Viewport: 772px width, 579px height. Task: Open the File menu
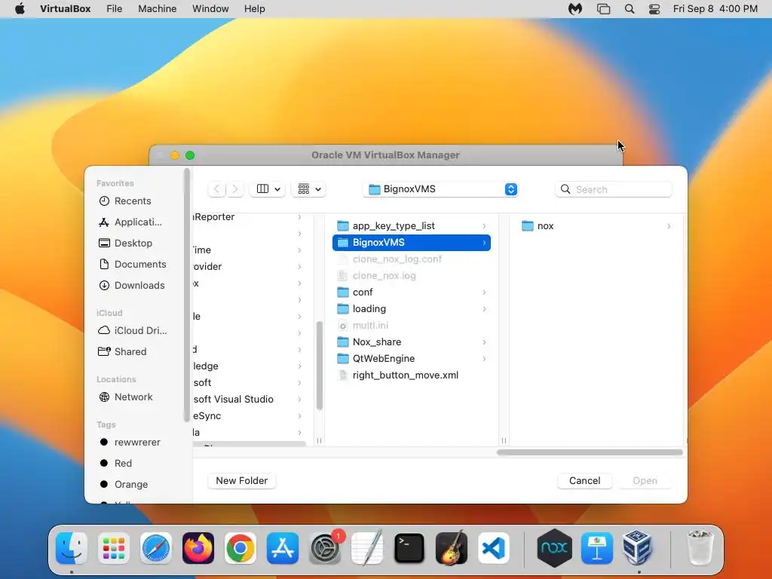115,9
